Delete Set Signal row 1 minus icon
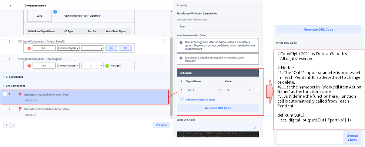This screenshot has width=365, height=147. click(257, 90)
